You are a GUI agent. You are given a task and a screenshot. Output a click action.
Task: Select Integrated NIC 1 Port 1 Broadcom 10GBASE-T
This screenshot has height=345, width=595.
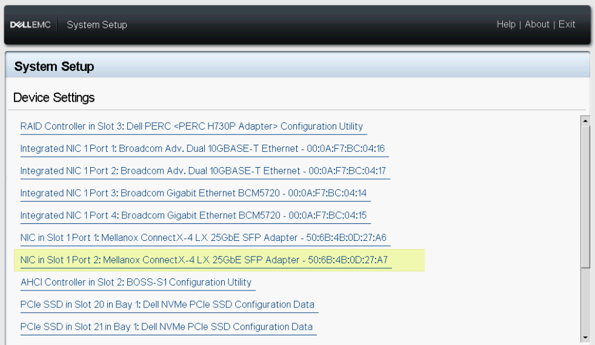click(x=202, y=149)
